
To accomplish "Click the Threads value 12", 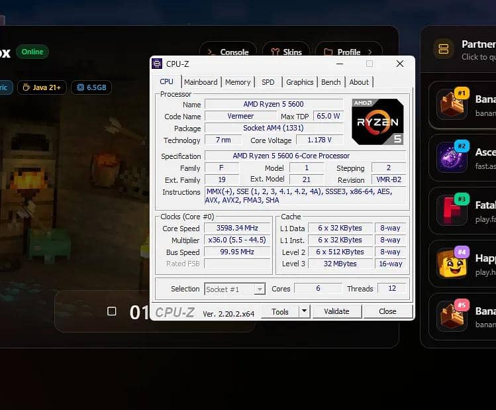I will pyautogui.click(x=392, y=288).
